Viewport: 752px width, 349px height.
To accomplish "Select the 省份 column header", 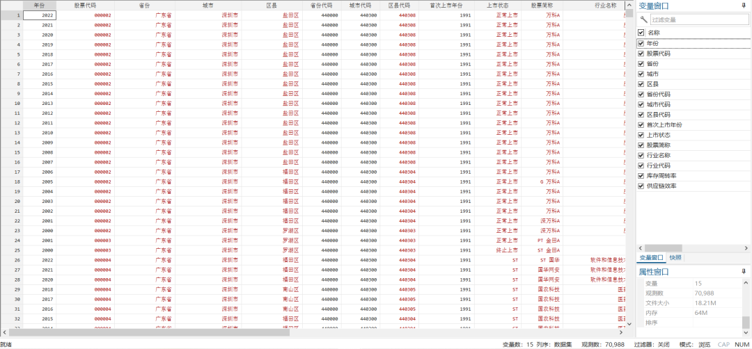I will click(145, 6).
